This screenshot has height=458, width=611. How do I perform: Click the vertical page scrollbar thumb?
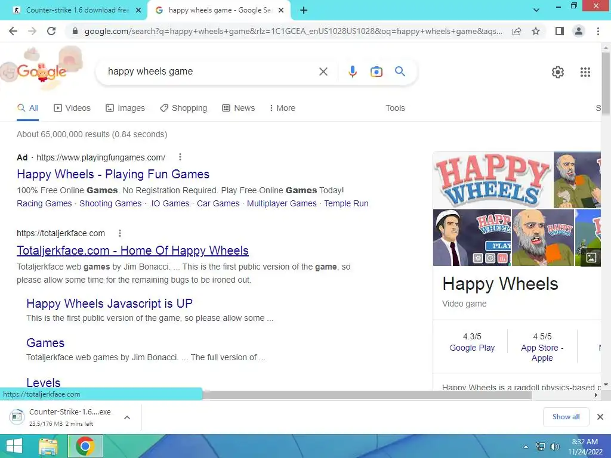(x=606, y=83)
